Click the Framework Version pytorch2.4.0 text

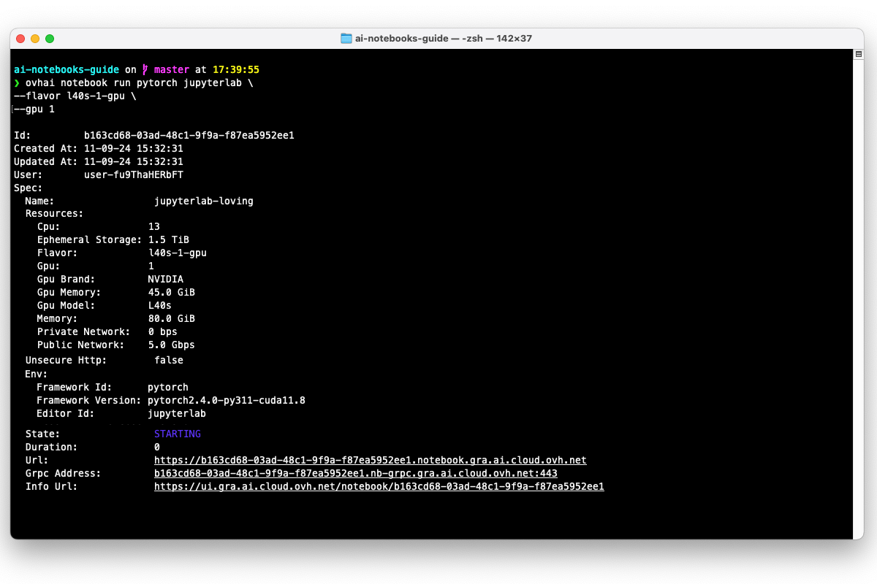[x=227, y=400]
